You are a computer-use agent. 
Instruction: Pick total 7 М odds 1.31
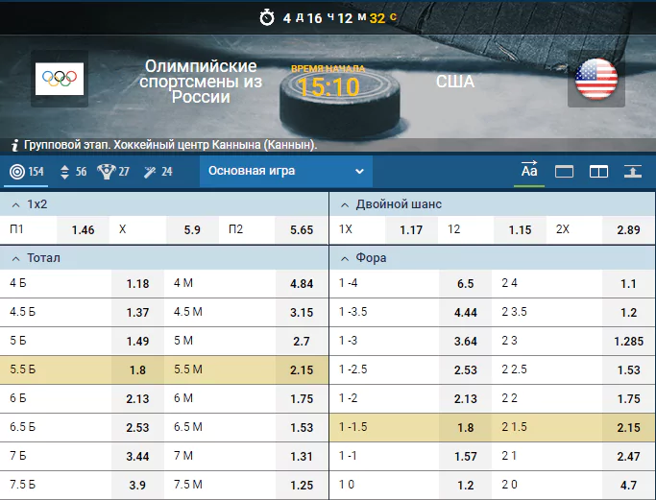pos(302,457)
